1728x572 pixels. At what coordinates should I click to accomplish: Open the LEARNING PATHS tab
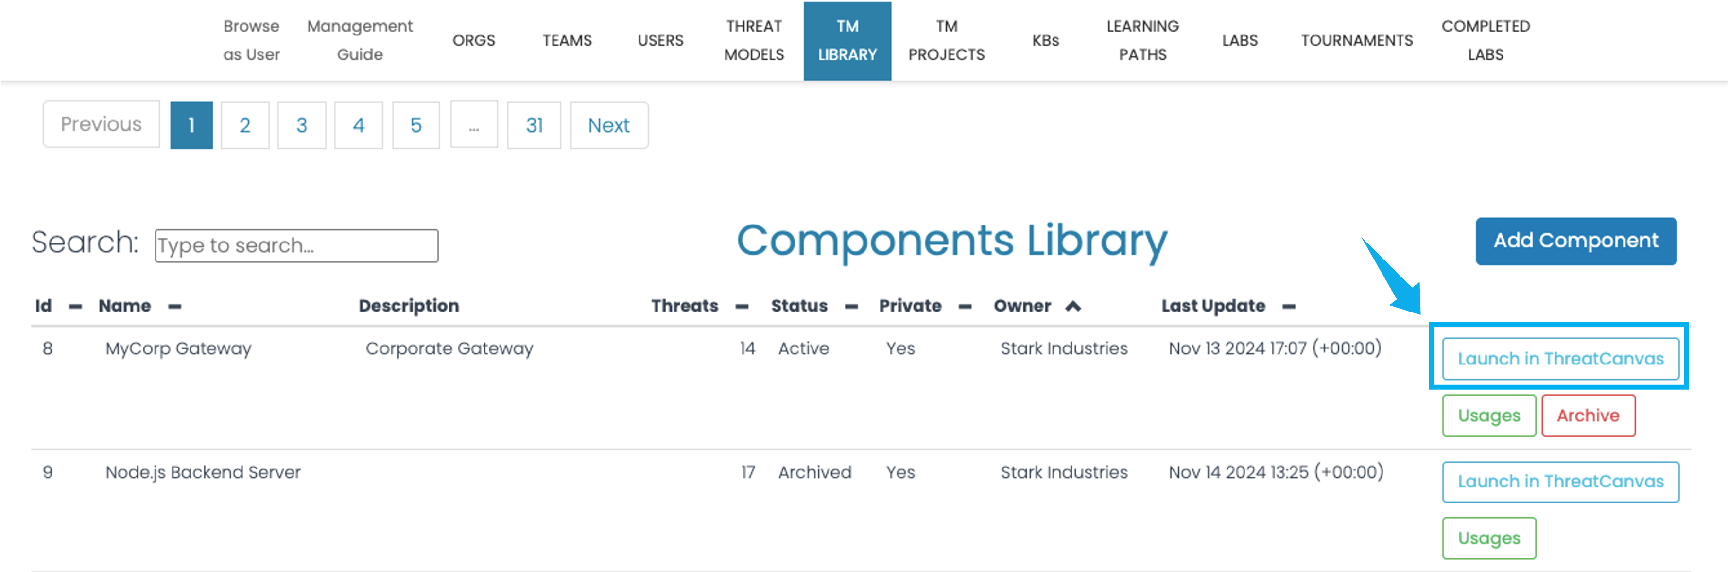[1142, 40]
